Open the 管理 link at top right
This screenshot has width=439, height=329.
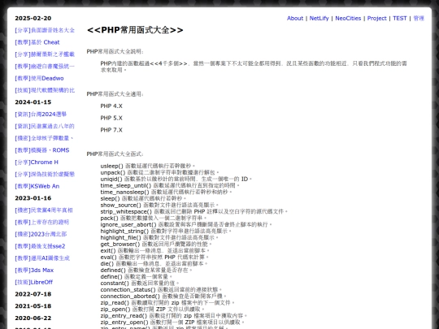[419, 18]
